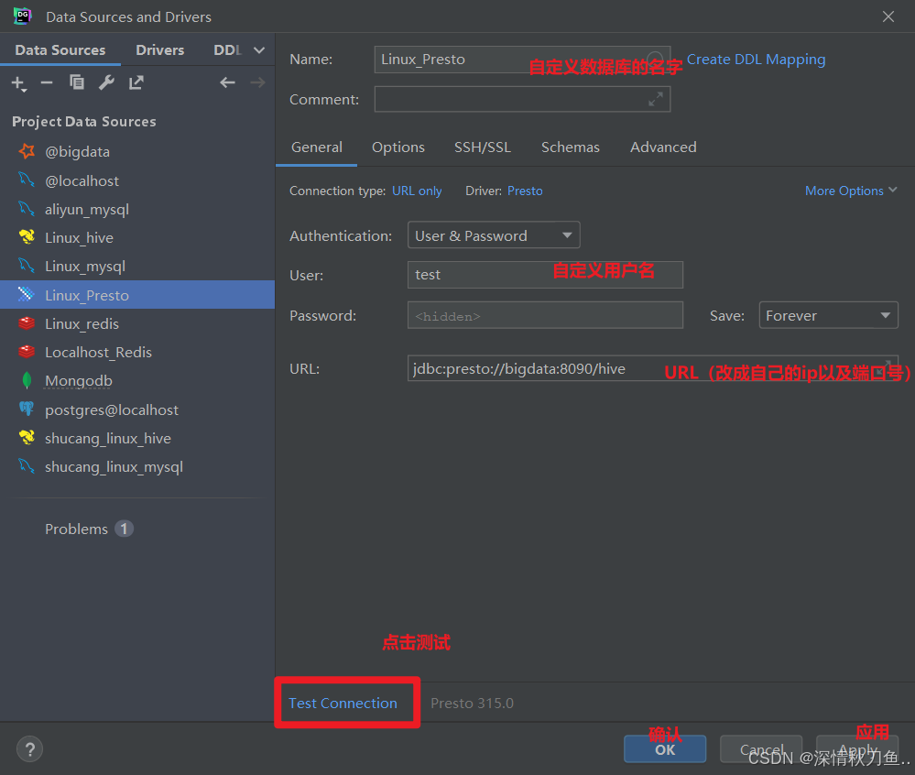Switch to the DDL tab
This screenshot has width=915, height=775.
tap(227, 50)
